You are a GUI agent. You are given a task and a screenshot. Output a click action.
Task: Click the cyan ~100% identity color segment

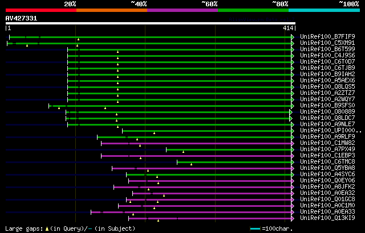(325, 10)
